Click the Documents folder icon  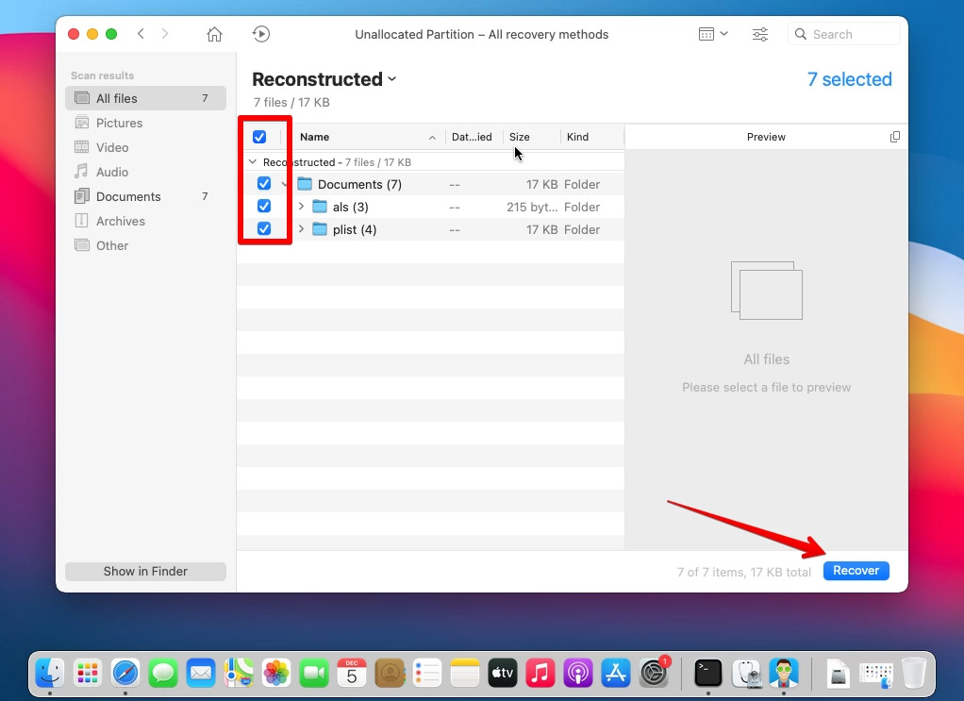[x=305, y=184]
